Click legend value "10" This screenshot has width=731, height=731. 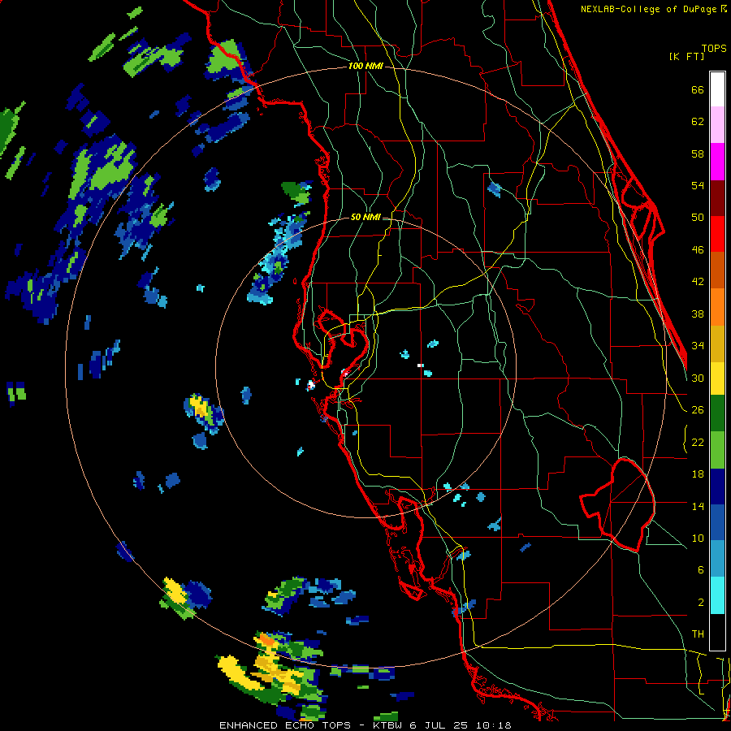(x=698, y=539)
